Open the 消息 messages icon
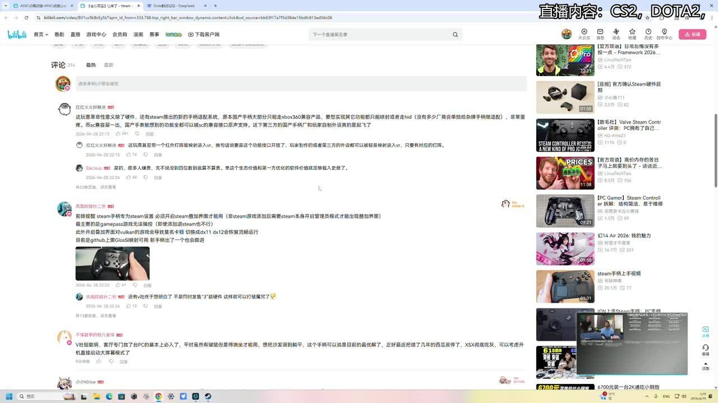 pos(600,34)
